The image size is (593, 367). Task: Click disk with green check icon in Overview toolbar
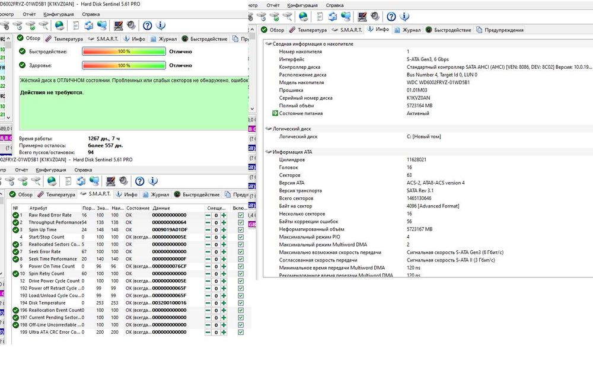point(31,25)
